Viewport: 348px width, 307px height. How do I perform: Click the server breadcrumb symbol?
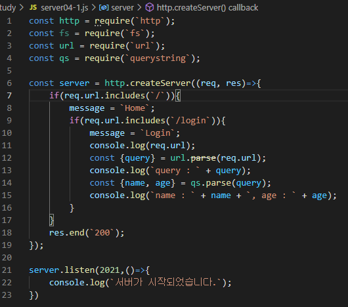[122, 8]
